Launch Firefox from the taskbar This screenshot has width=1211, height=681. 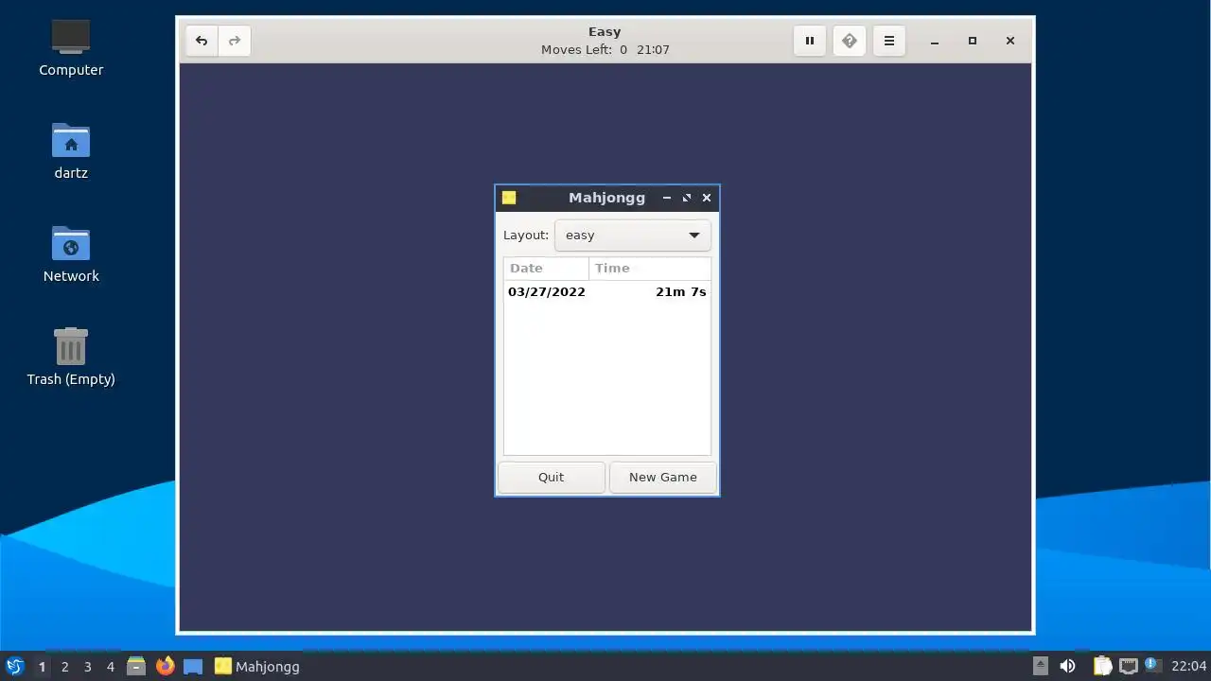tap(165, 666)
